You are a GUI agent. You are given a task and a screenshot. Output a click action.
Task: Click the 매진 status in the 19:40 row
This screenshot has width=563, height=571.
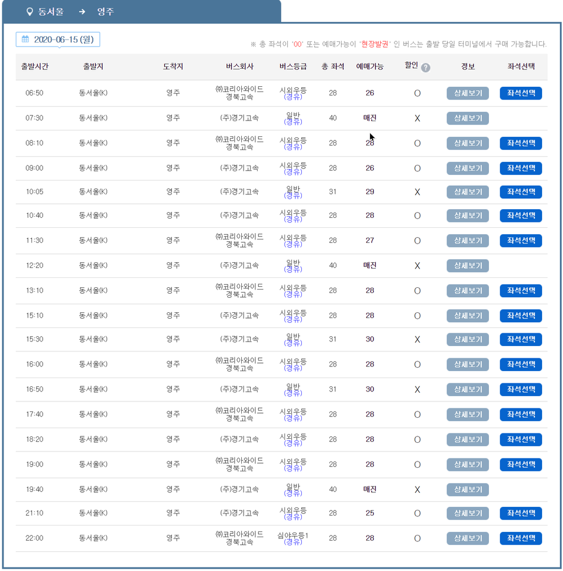(370, 489)
